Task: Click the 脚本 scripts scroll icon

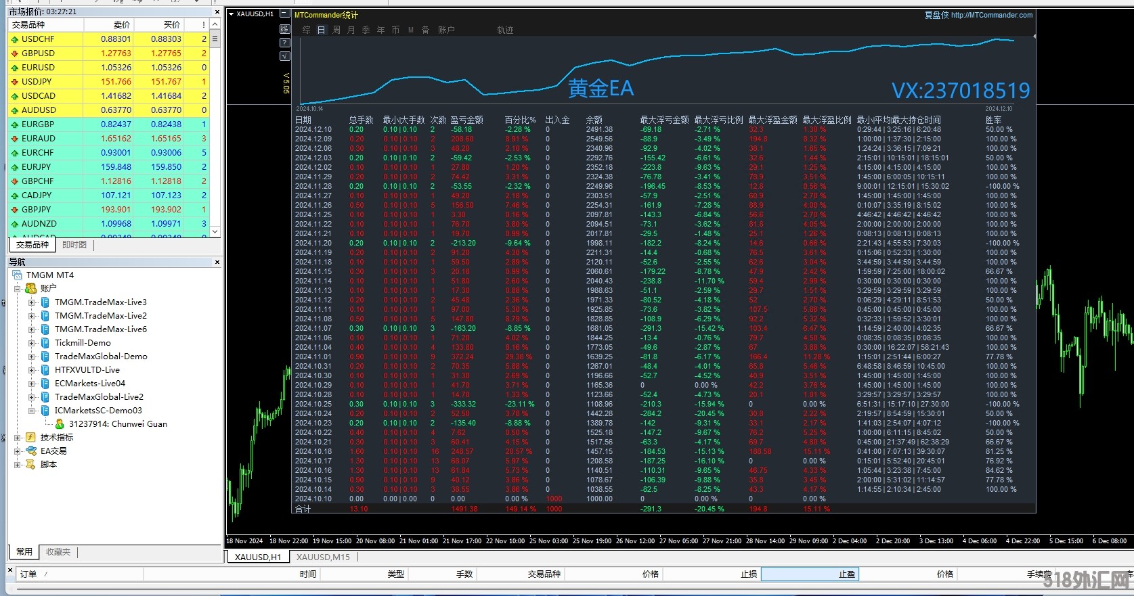Action: (30, 465)
